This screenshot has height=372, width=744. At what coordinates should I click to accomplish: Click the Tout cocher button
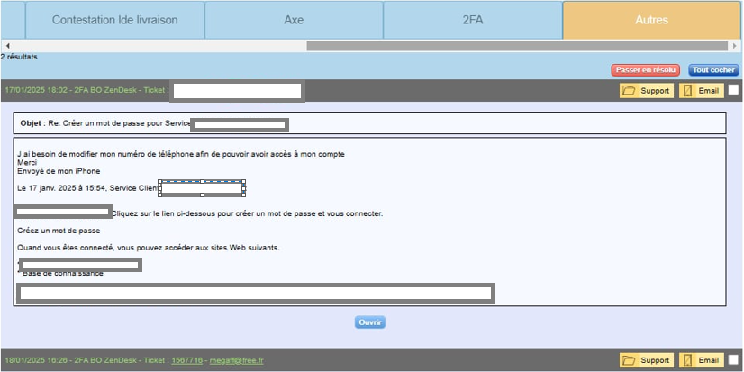tap(713, 69)
